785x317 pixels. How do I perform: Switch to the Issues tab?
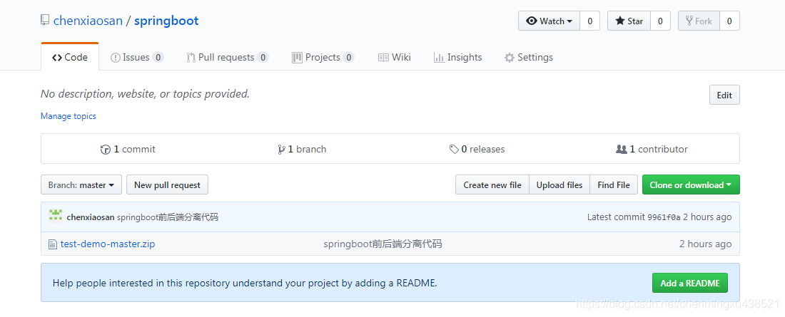[137, 57]
